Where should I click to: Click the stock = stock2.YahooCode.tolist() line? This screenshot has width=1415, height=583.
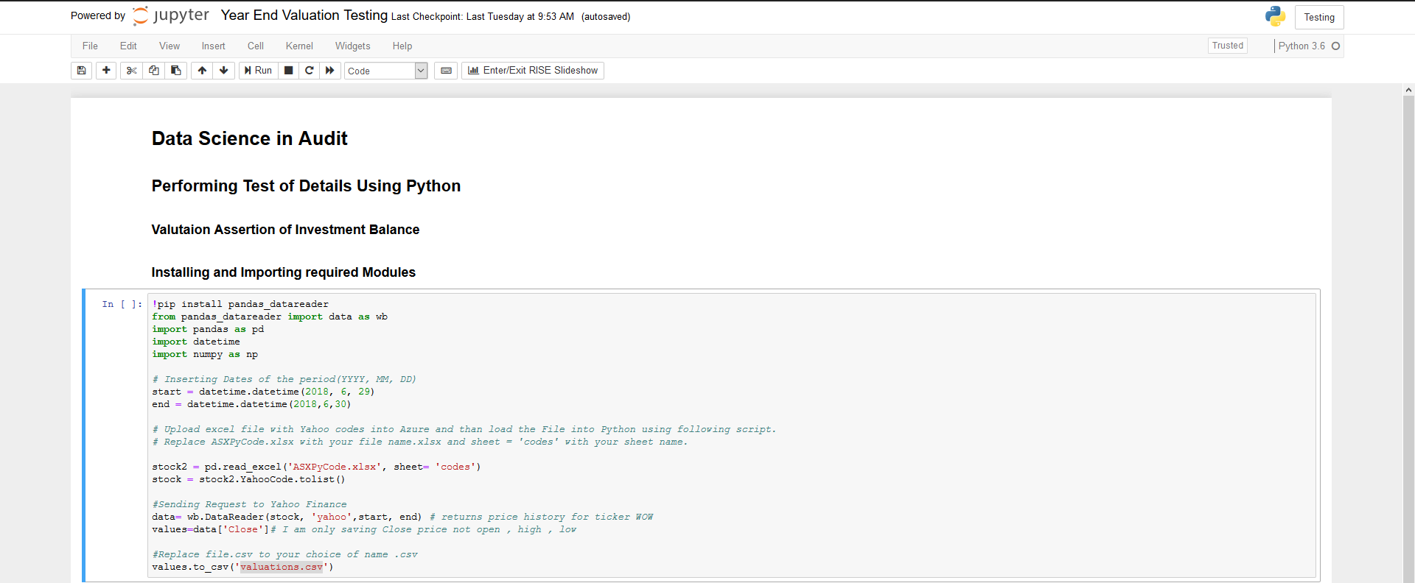pos(248,479)
